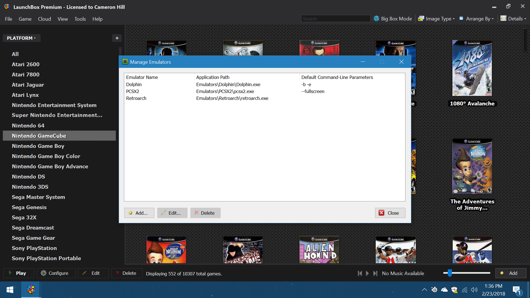Open the Arrange By dropdown

click(x=476, y=19)
